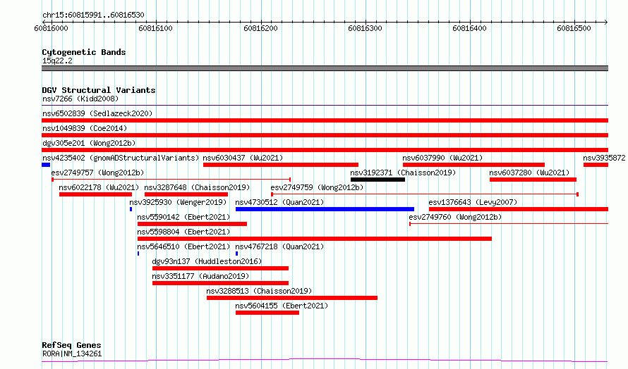The image size is (628, 369).
Task: Select the red bar under nsv3288513
Action: pos(292,298)
